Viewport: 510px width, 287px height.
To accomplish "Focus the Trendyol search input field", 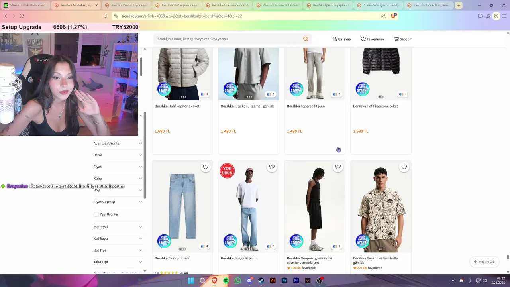I will (x=229, y=39).
